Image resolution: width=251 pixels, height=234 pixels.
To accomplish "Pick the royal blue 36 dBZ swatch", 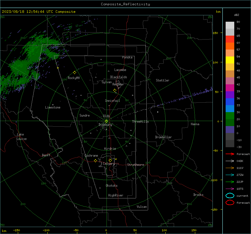I will coord(230,102).
